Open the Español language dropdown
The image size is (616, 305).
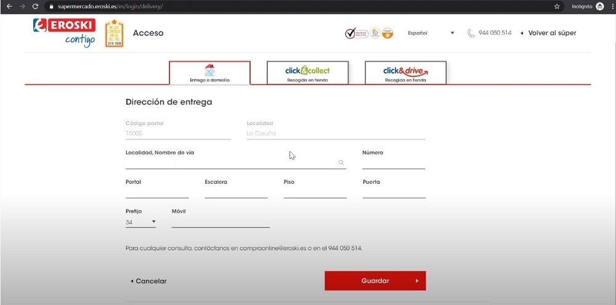point(431,33)
